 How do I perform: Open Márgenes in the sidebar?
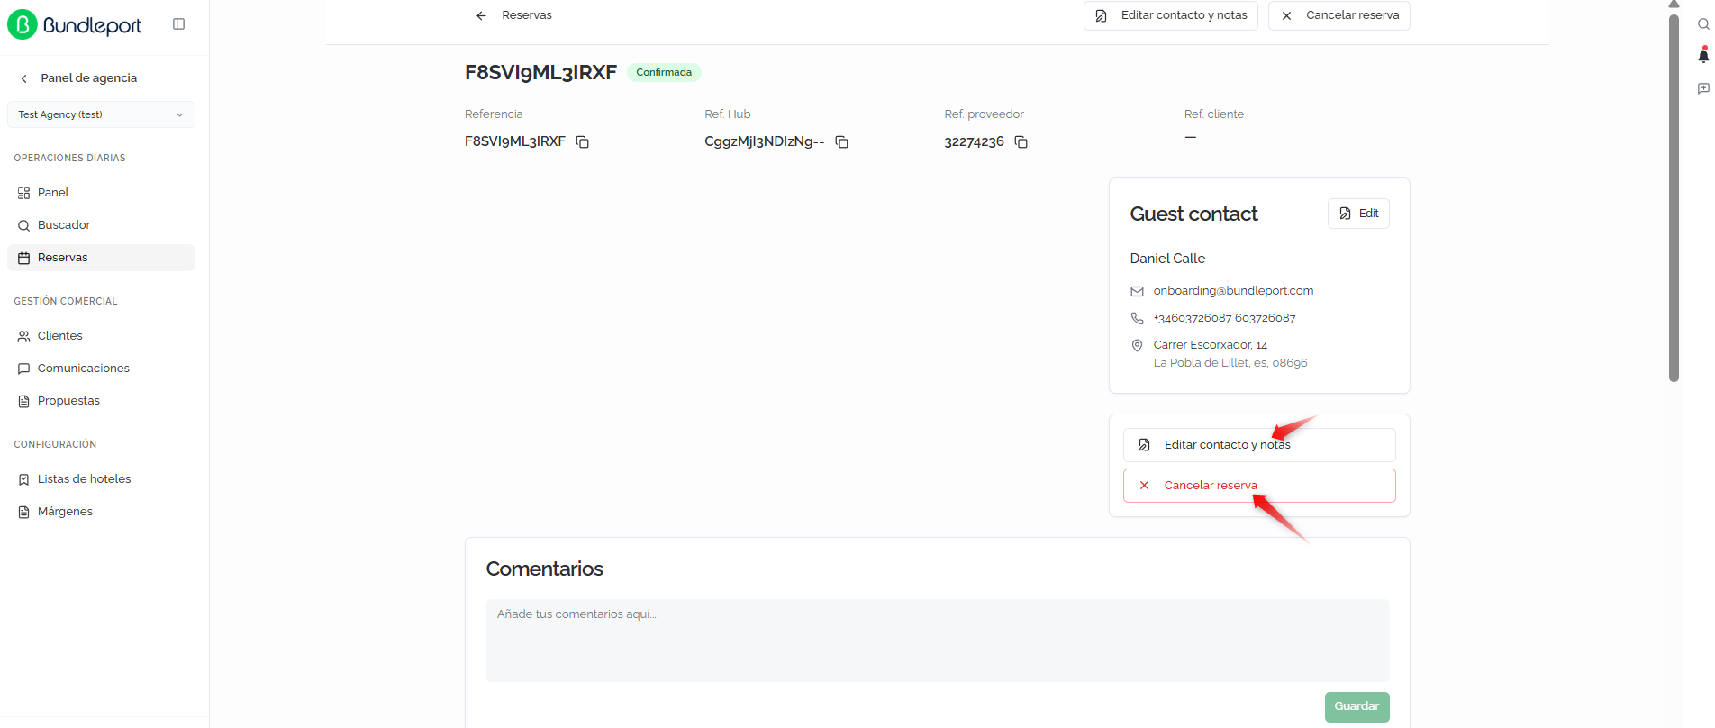point(101,512)
